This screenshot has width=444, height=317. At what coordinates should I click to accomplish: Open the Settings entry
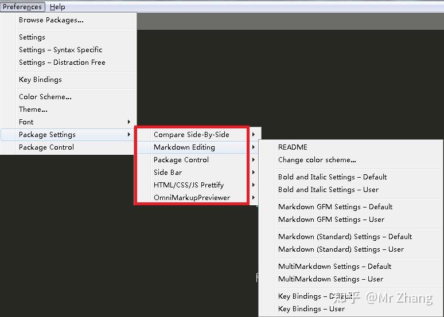69,37
